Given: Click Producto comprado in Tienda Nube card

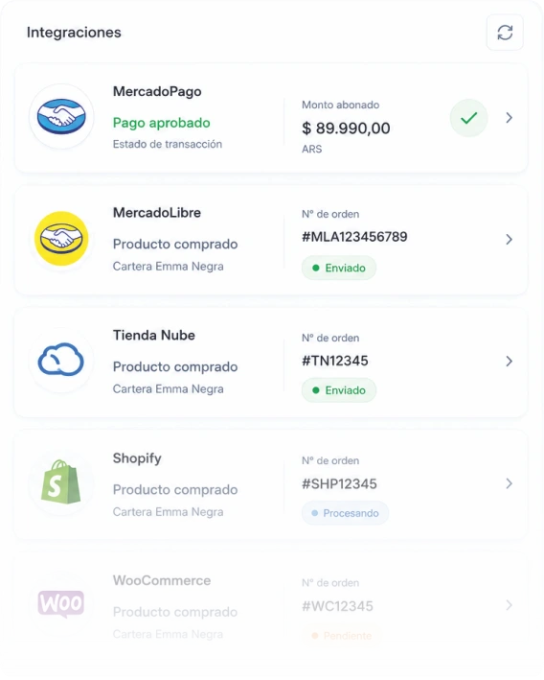Looking at the screenshot, I should pyautogui.click(x=175, y=367).
